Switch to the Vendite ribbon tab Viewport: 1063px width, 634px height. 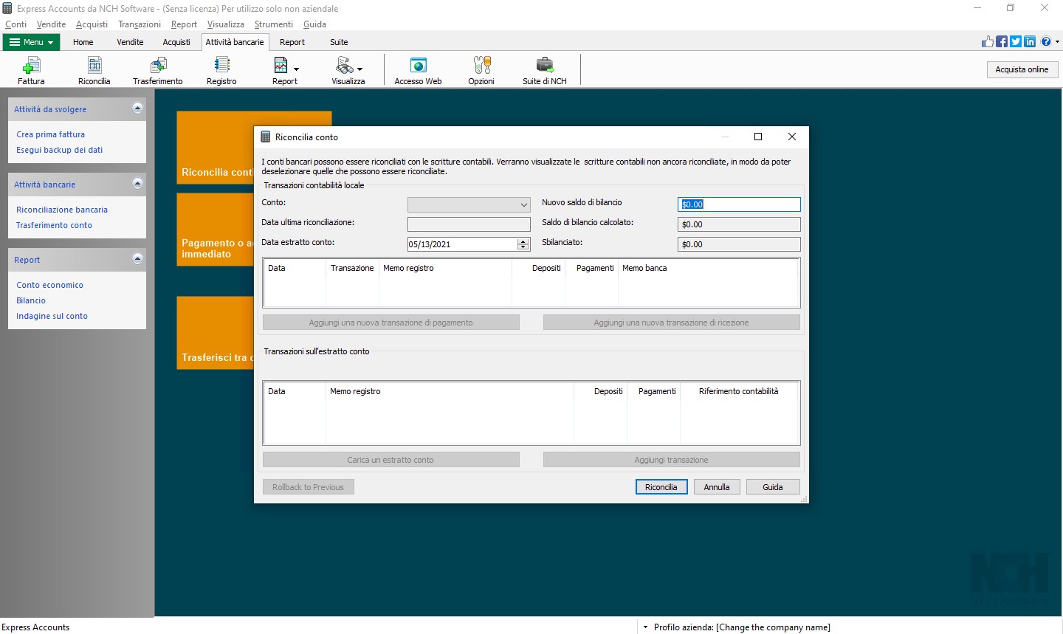[130, 42]
